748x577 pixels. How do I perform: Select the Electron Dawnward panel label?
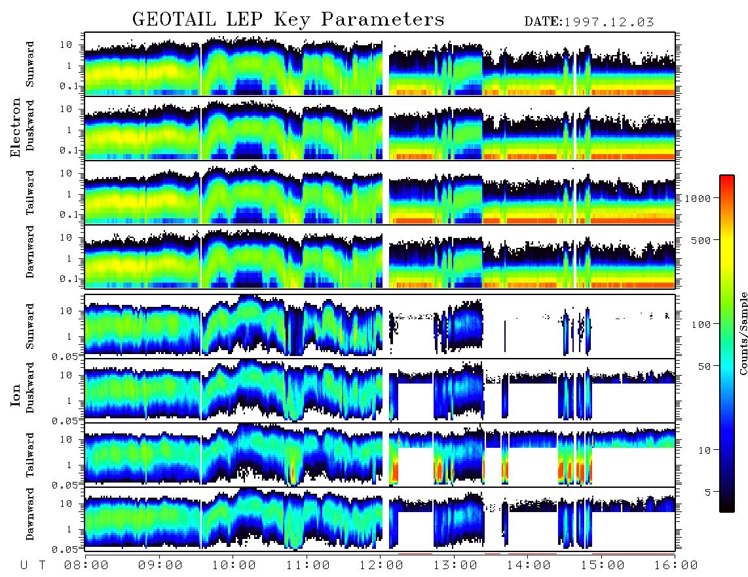(x=30, y=252)
